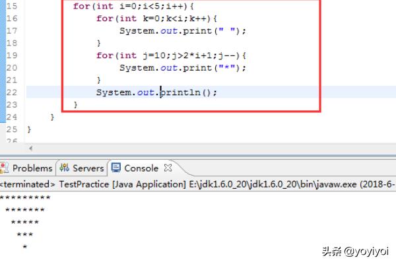Viewport: 396px width, 264px height.
Task: Click the Problems tab icon
Action: 4,168
